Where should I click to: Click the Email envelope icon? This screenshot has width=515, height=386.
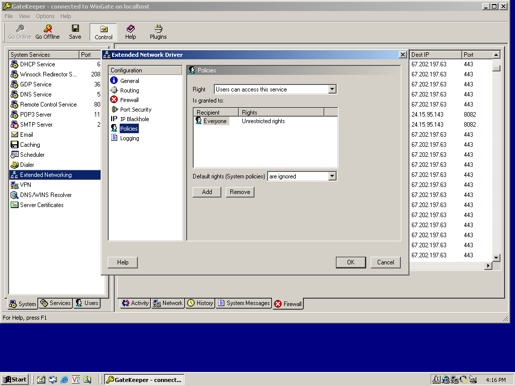coord(14,135)
